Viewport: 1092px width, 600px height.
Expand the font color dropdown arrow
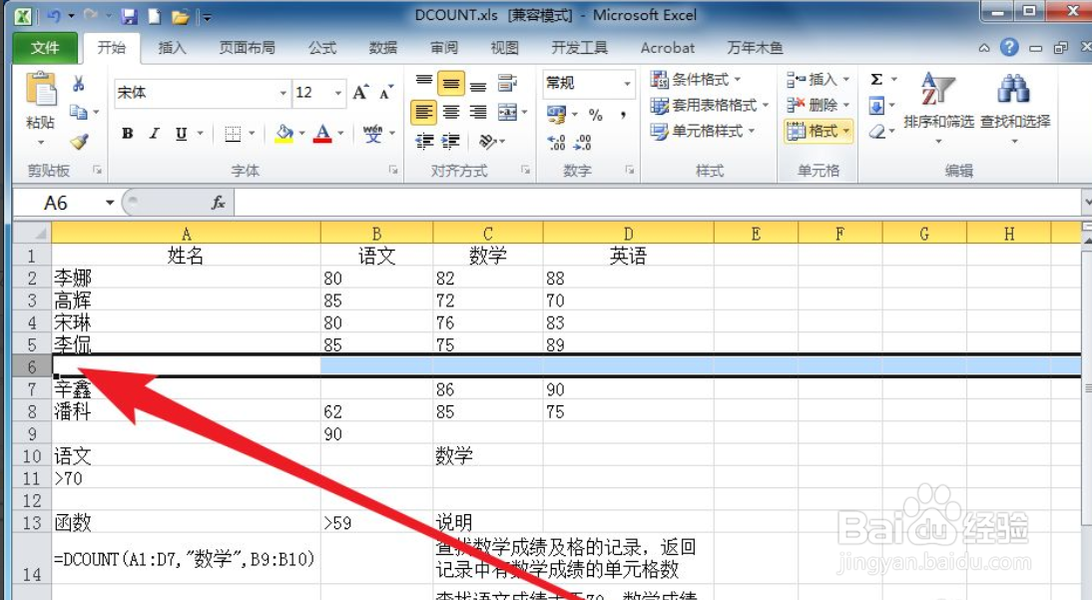(340, 132)
